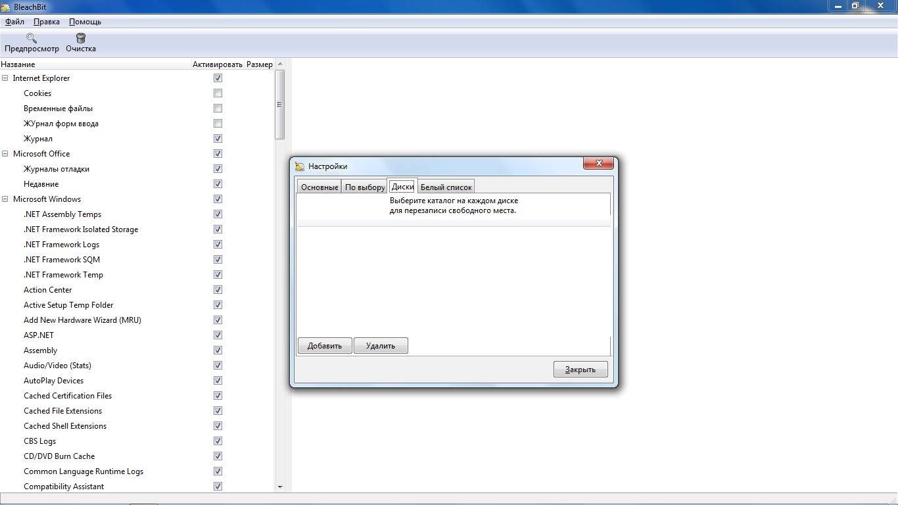Switch to the Белый список tab
This screenshot has width=898, height=505.
pyautogui.click(x=446, y=187)
